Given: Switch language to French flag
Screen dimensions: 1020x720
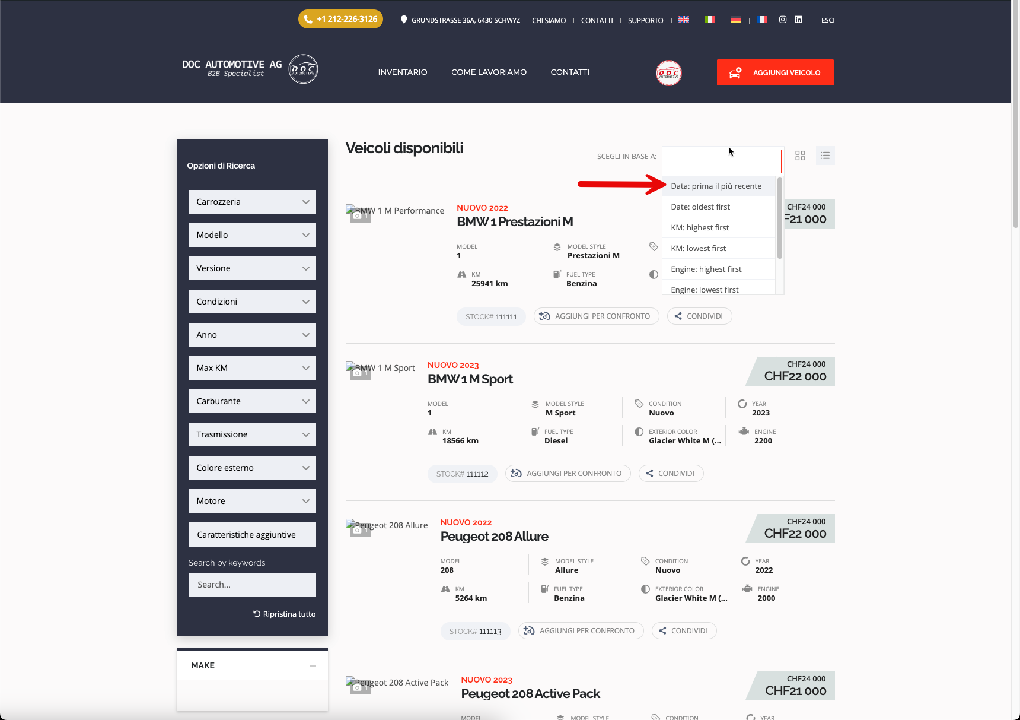Looking at the screenshot, I should pyautogui.click(x=762, y=20).
